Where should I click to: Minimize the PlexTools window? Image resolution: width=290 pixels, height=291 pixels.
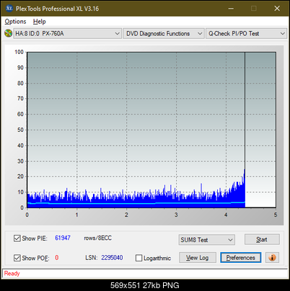click(x=231, y=9)
